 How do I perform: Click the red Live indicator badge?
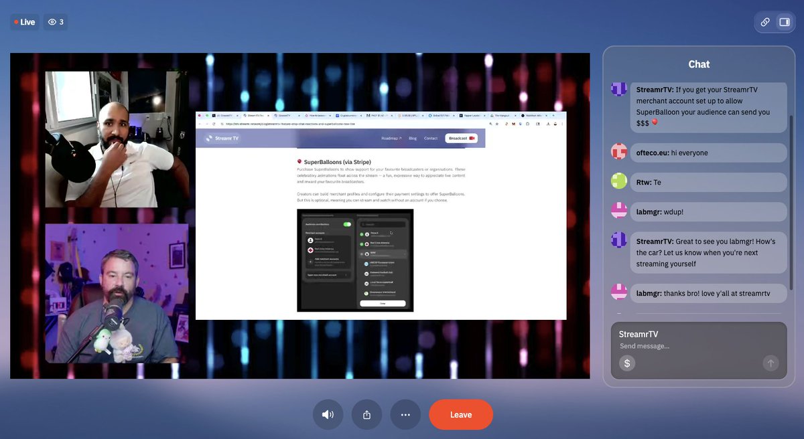25,22
